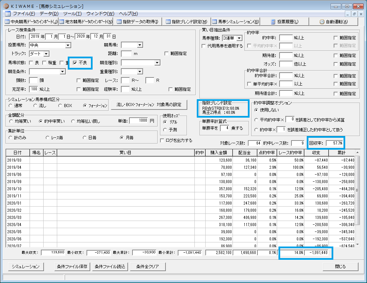The width and height of the screenshot is (367, 283).
Task: Select 均等払い戻し radio button
Action: (73, 121)
